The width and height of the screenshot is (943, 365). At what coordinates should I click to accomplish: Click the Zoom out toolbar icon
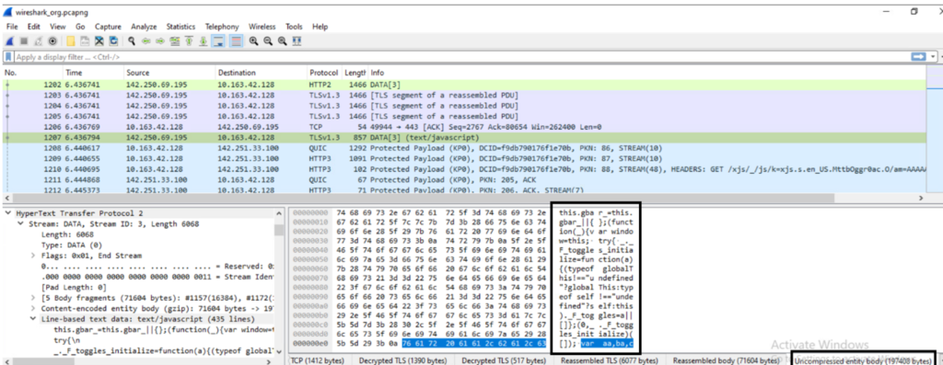coord(268,40)
